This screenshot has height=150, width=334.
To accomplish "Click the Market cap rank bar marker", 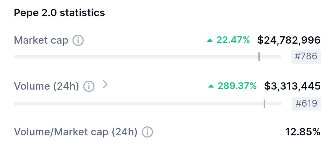I will [x=259, y=56].
